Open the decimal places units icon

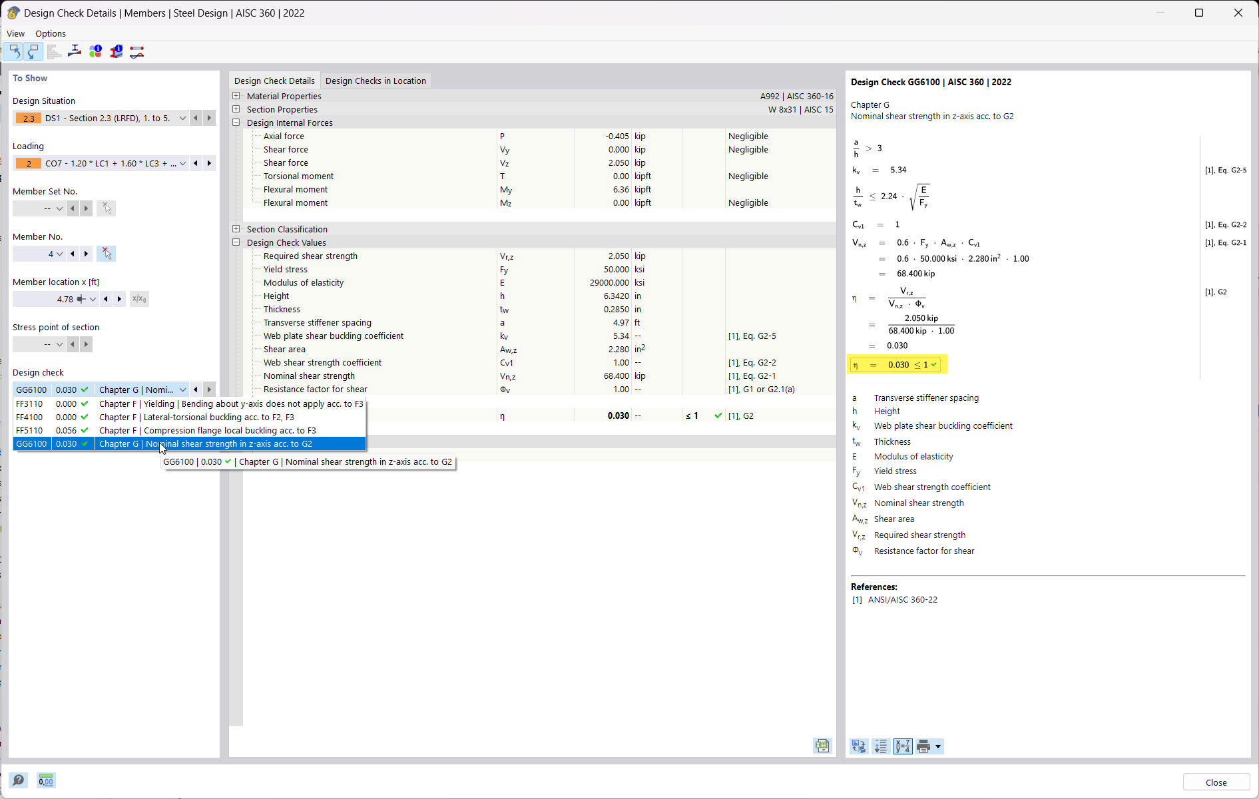46,780
